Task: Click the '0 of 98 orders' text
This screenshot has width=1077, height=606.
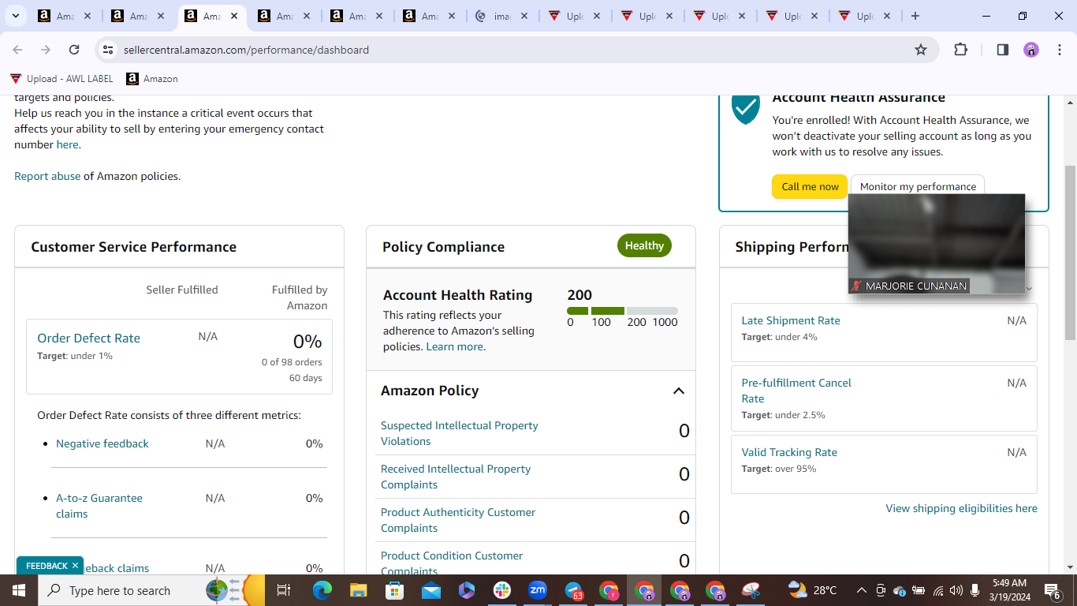Action: coord(292,362)
